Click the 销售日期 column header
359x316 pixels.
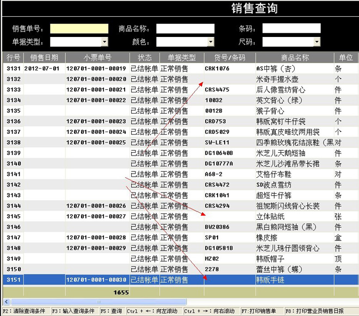[x=45, y=58]
